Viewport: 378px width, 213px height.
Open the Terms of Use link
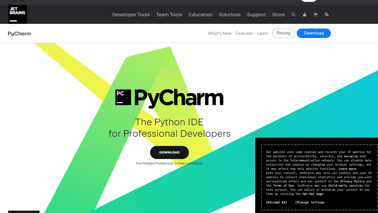point(283,185)
